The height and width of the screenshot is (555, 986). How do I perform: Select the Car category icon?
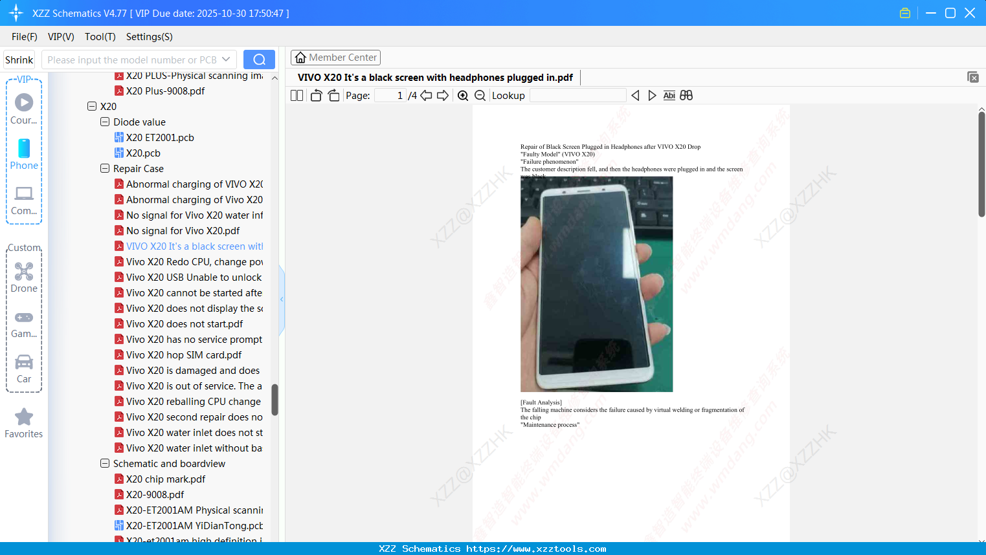[x=23, y=364]
